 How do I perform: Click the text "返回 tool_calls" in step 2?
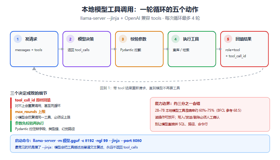[x=79, y=50]
